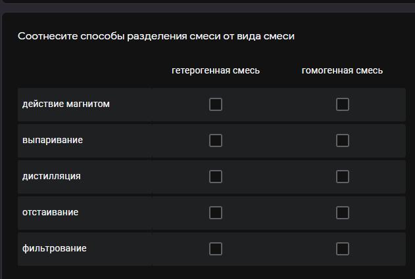Viewport: 415px width, 279px height.
Task: Click blank card area beneath the фильтрование row
Action: 208,272
